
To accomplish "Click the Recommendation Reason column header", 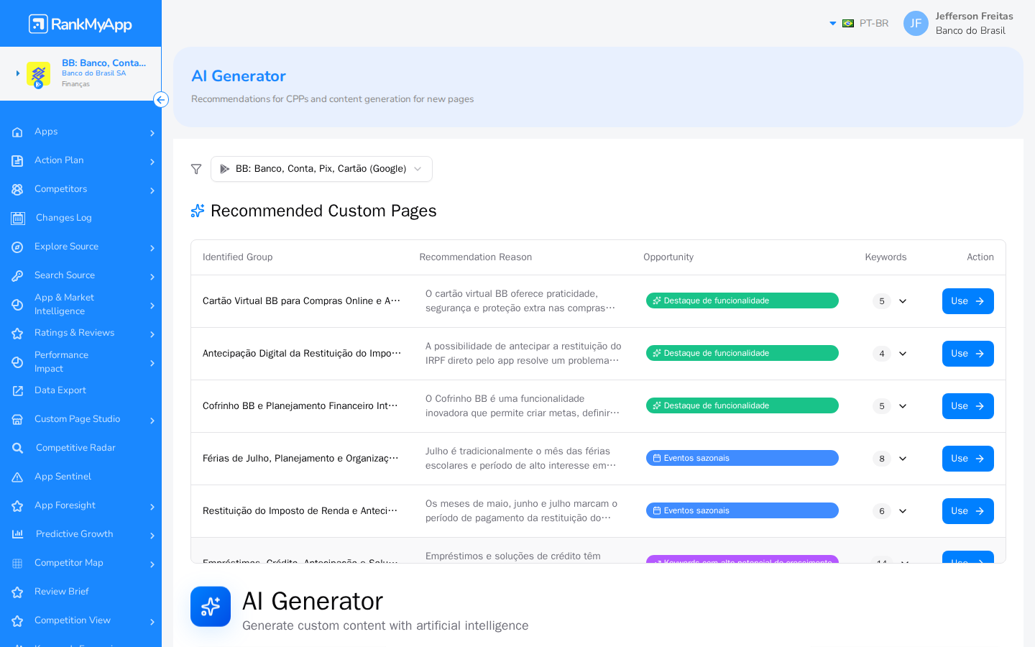I will click(476, 257).
